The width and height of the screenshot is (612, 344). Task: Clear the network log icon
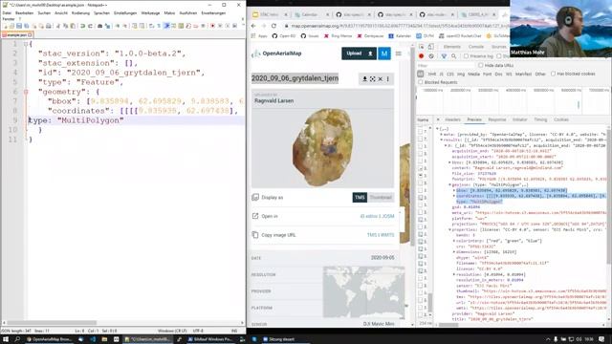[431, 56]
